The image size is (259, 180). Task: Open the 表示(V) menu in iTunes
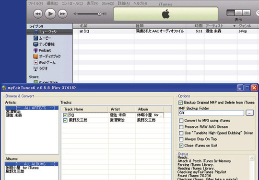(x=93, y=3)
